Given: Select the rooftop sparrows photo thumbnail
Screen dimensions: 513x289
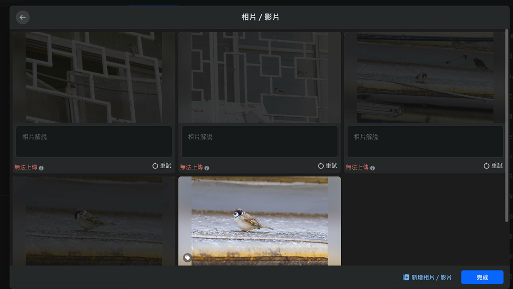Looking at the screenshot, I should 425,78.
